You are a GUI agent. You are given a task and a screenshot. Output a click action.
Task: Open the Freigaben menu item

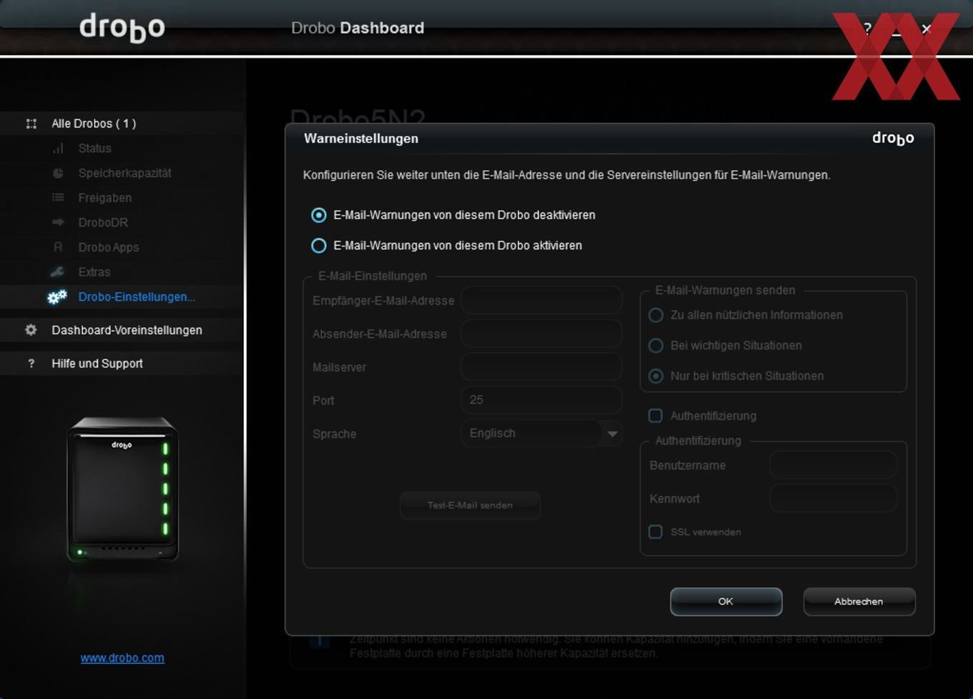pos(104,197)
